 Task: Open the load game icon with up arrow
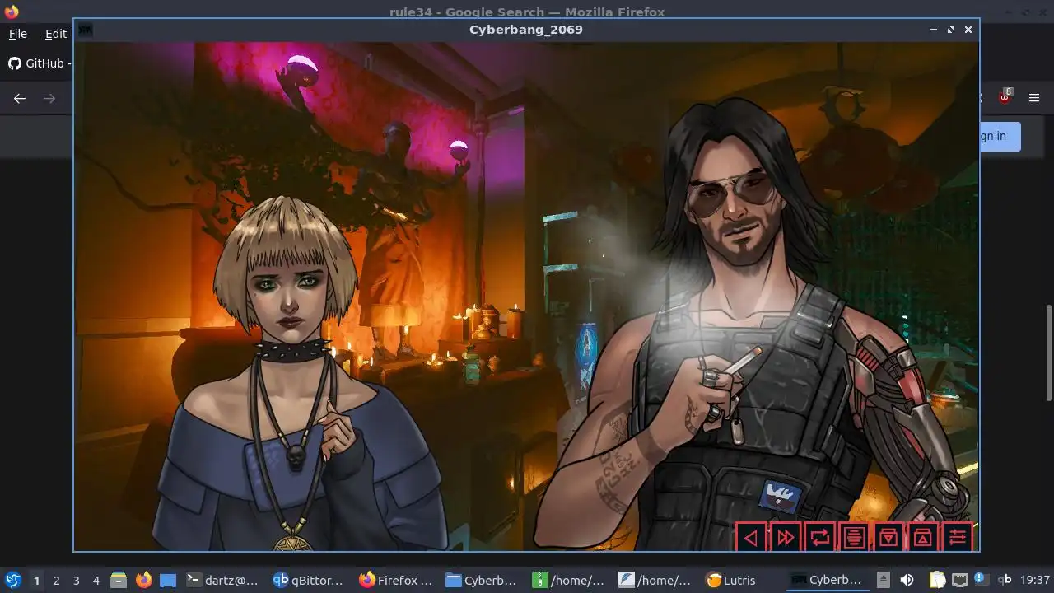[923, 538]
